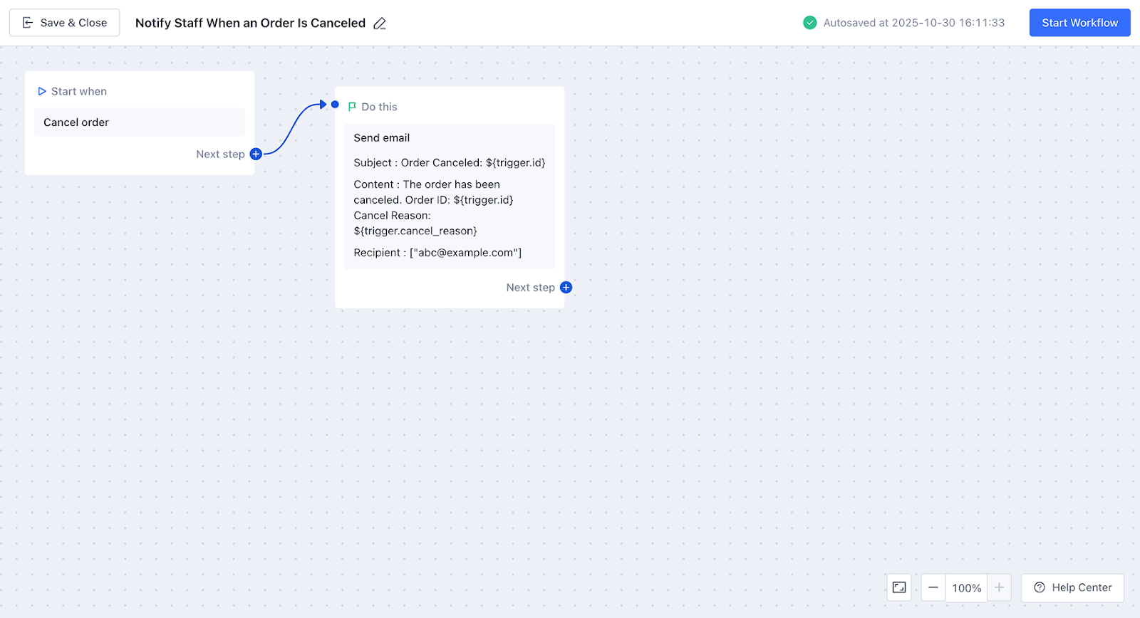Zoom out the canvas with minus button
This screenshot has width=1140, height=618.
[x=933, y=587]
